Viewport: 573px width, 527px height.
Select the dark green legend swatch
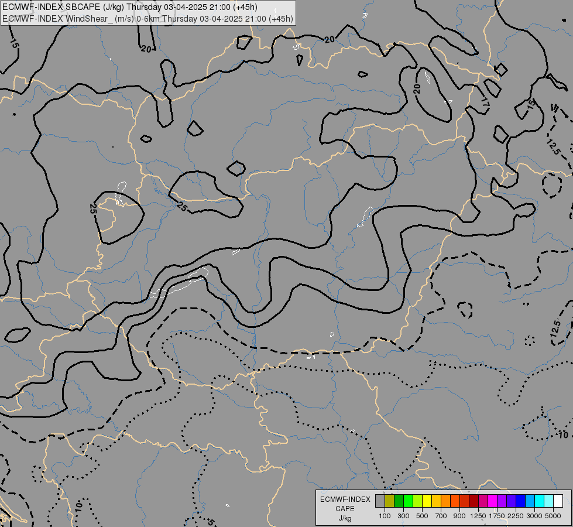tap(399, 501)
